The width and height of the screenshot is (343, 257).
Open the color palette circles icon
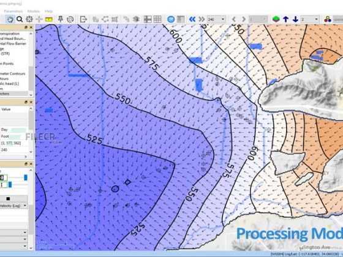(328, 19)
